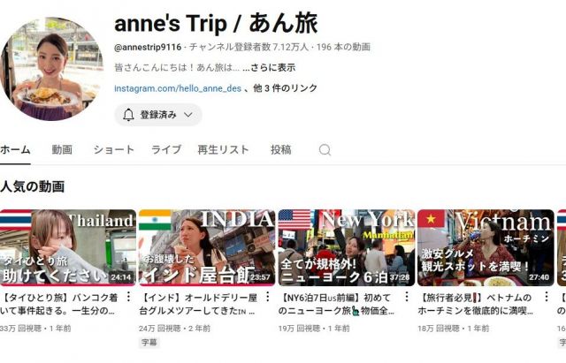
Task: Open the 人気の動画 section heading
Action: click(x=33, y=186)
